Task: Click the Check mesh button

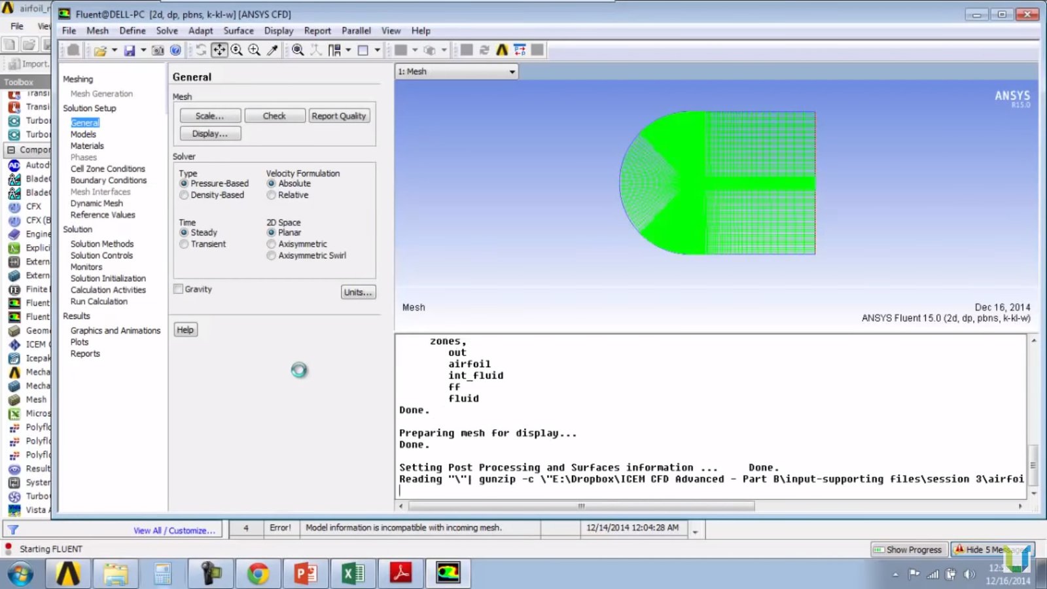Action: click(275, 116)
